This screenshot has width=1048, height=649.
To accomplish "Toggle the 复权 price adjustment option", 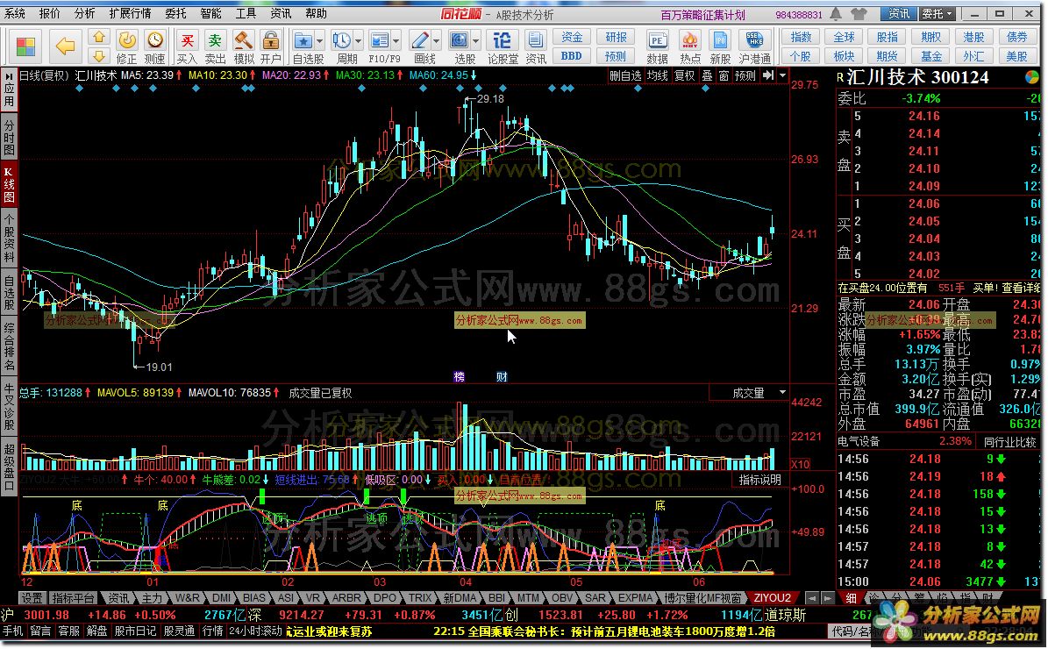I will pos(684,75).
